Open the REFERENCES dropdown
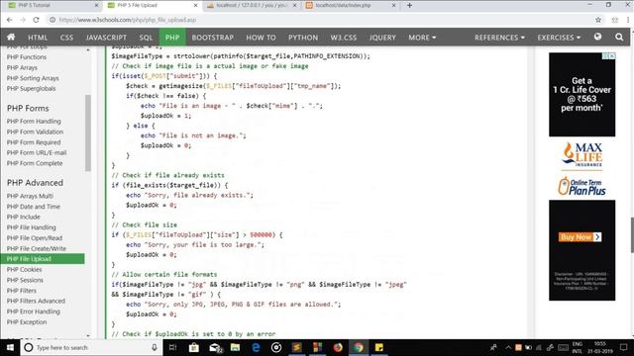 (x=499, y=38)
